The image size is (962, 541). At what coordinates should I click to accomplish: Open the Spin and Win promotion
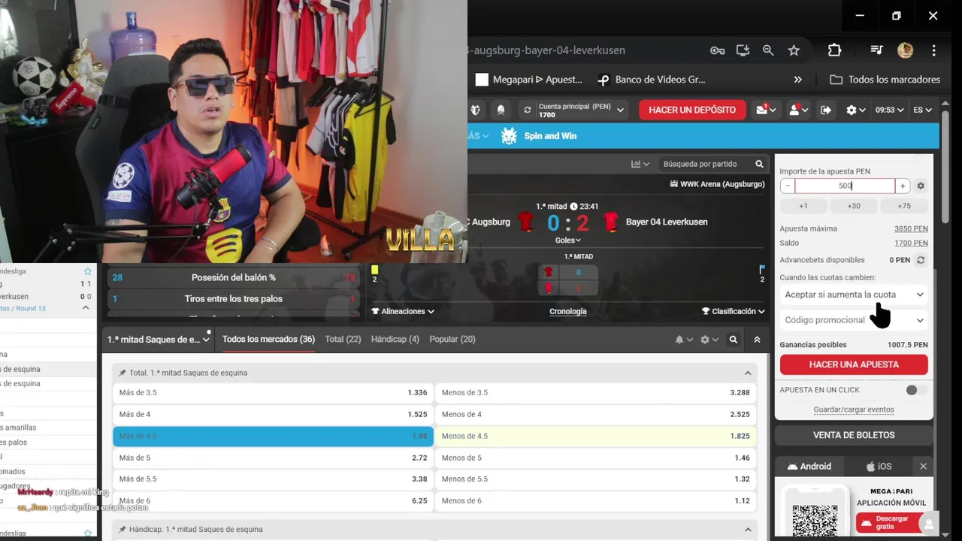[x=539, y=136]
